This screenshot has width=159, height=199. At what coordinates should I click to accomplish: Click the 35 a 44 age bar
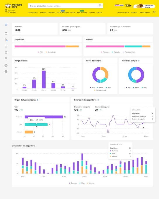pos(44,79)
